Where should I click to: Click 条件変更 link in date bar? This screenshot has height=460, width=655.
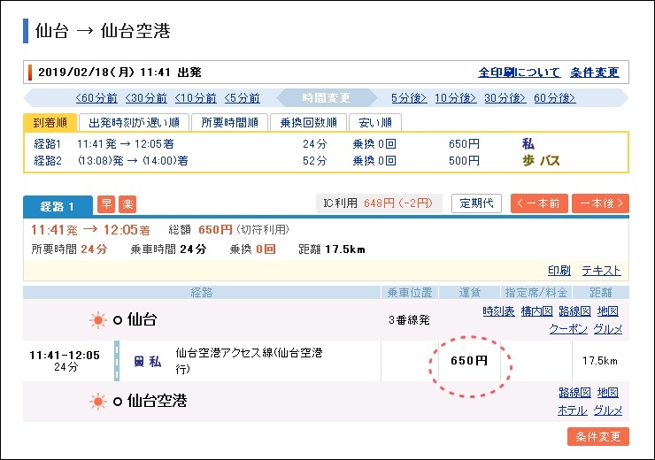click(595, 73)
